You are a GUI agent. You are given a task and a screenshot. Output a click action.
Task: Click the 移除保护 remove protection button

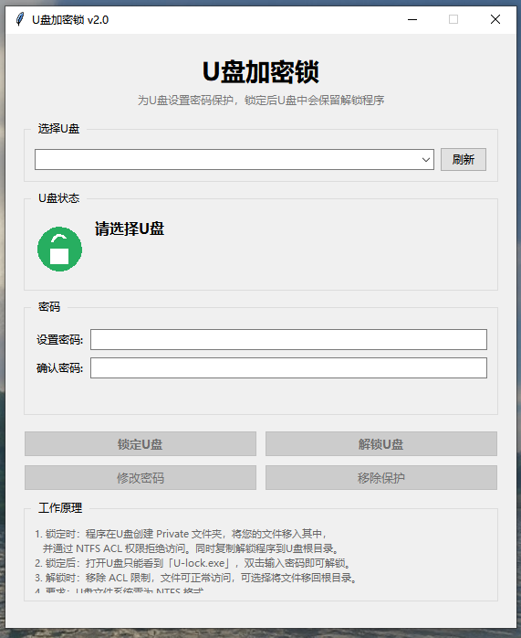[380, 478]
